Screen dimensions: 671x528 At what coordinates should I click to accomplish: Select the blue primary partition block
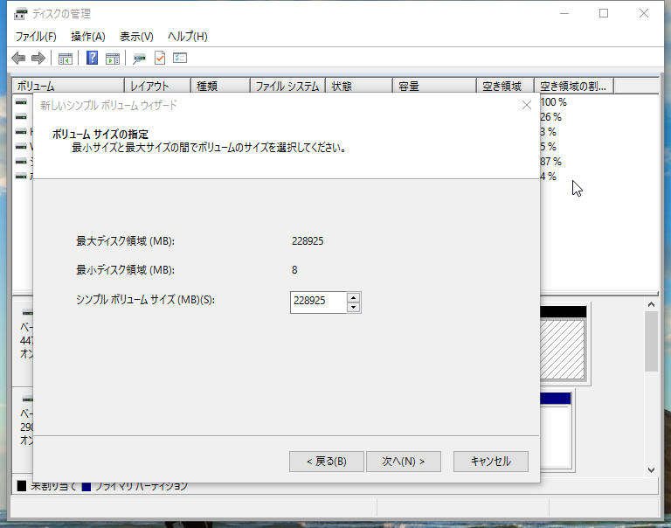[x=556, y=399]
